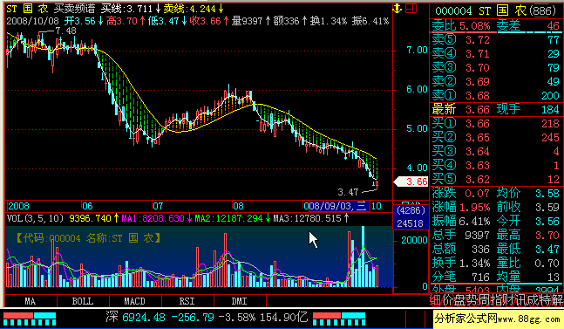Switch to the BOLL indicator tab
564x329 pixels.
click(83, 301)
